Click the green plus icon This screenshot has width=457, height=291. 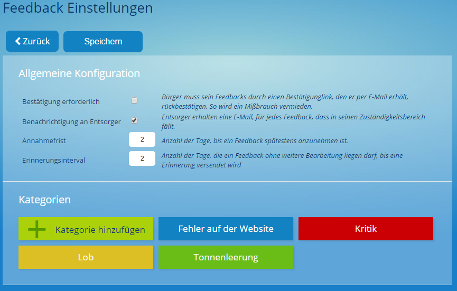click(x=37, y=229)
